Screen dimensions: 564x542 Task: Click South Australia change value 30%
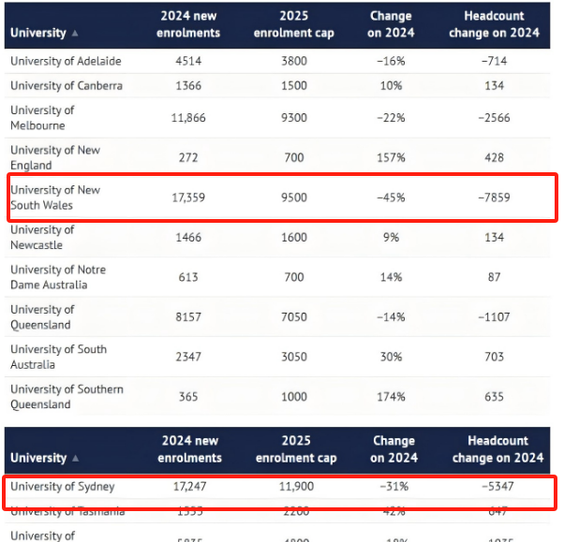391,358
